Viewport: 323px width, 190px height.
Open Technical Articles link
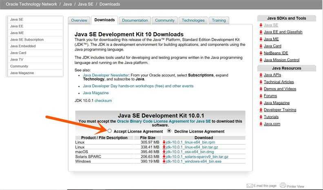(279, 82)
